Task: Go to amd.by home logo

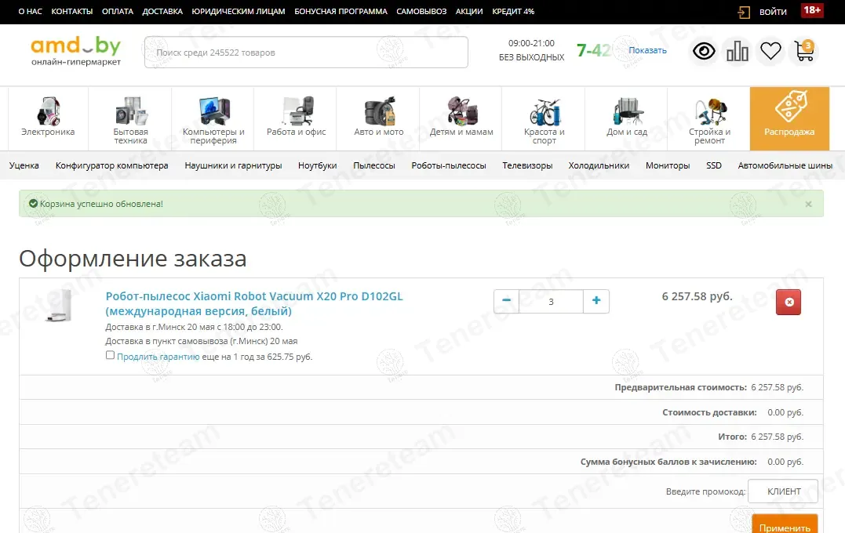Action: click(x=76, y=51)
